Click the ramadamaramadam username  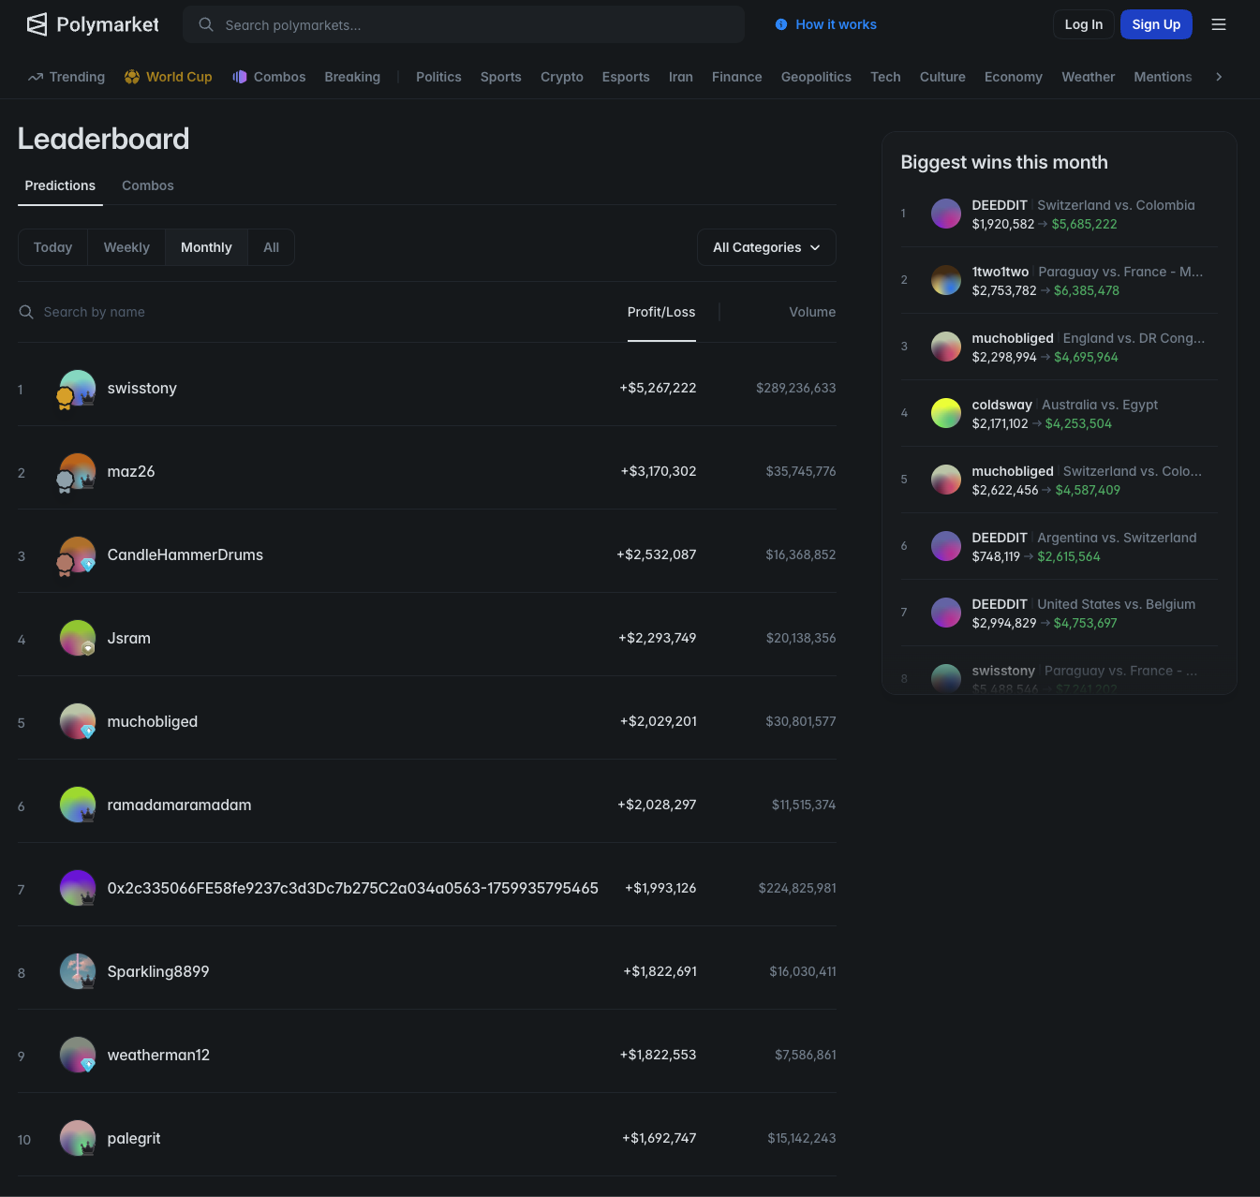180,805
